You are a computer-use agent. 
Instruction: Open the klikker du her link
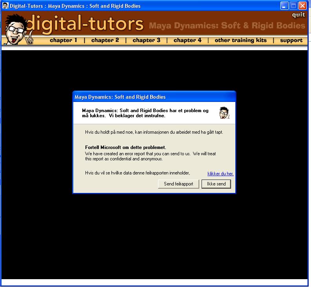220,174
